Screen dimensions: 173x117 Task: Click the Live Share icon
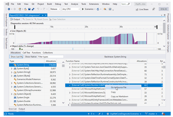(x=137, y=10)
